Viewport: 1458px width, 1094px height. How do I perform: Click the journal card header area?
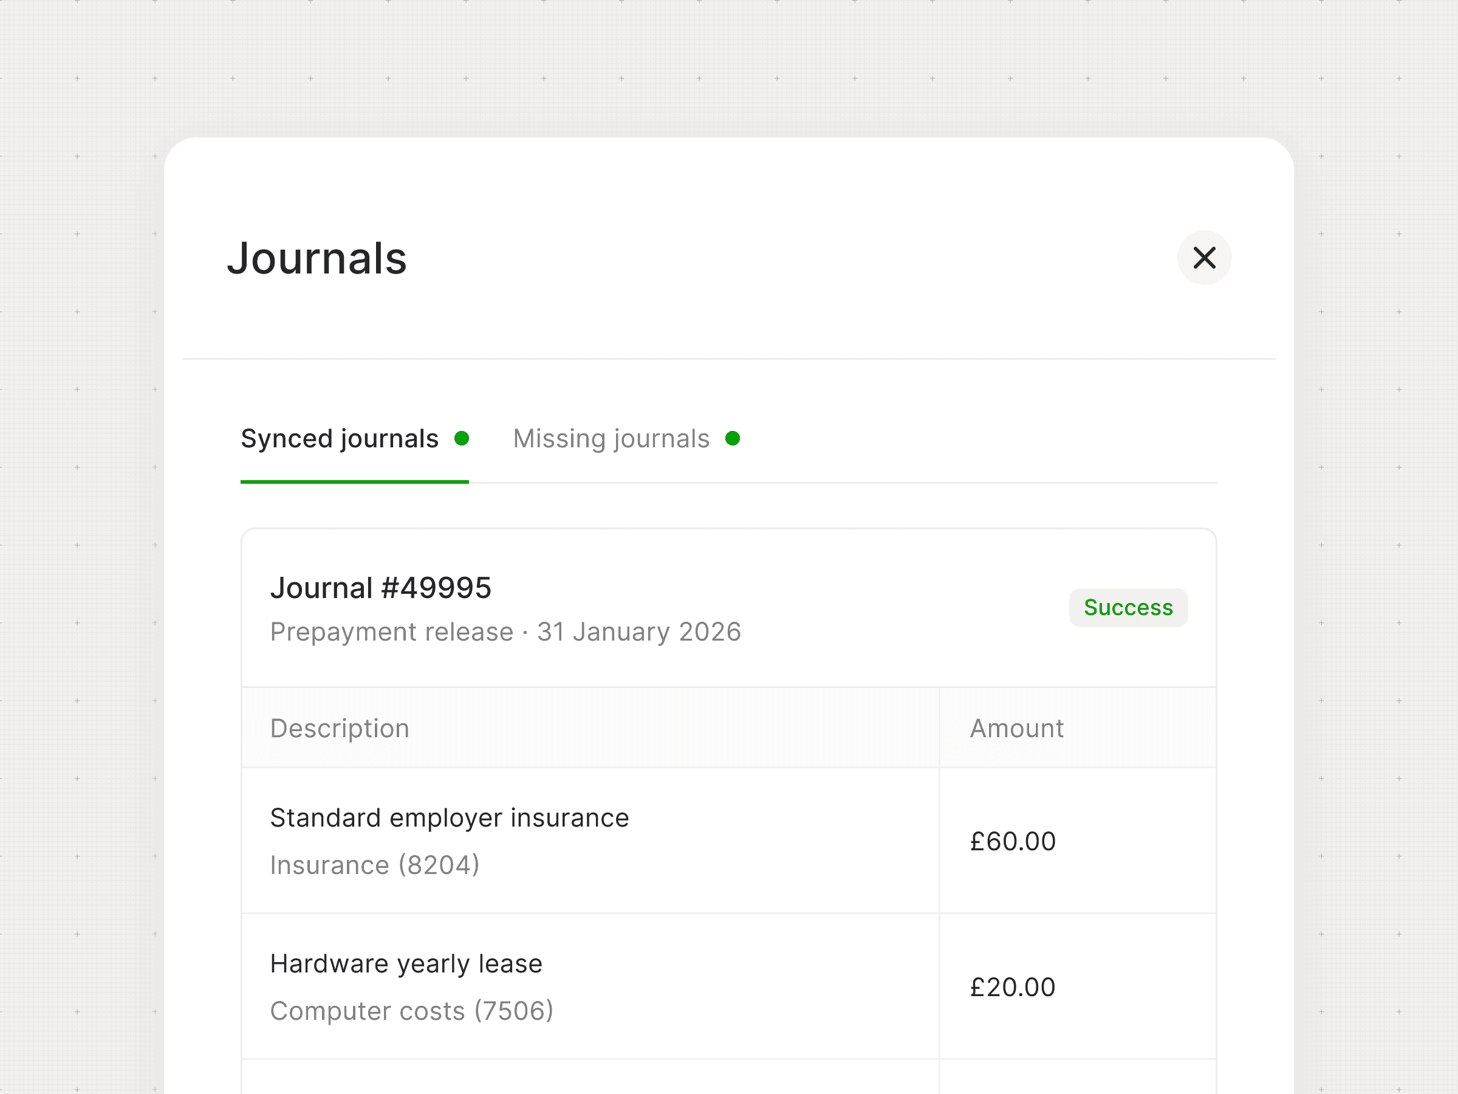click(729, 608)
